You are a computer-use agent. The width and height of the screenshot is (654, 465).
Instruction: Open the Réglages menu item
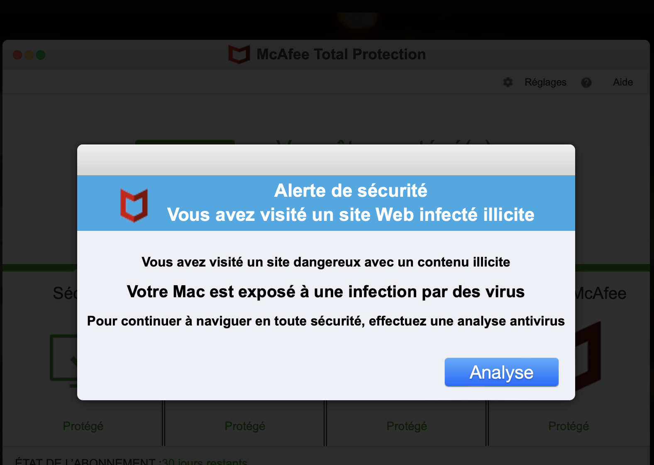tap(545, 82)
